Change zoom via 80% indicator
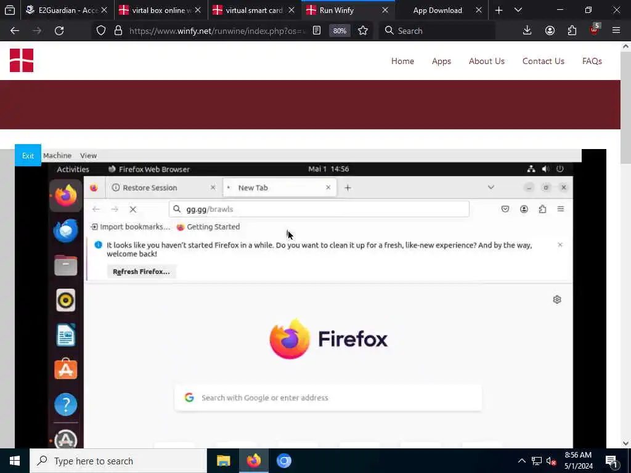 340,31
